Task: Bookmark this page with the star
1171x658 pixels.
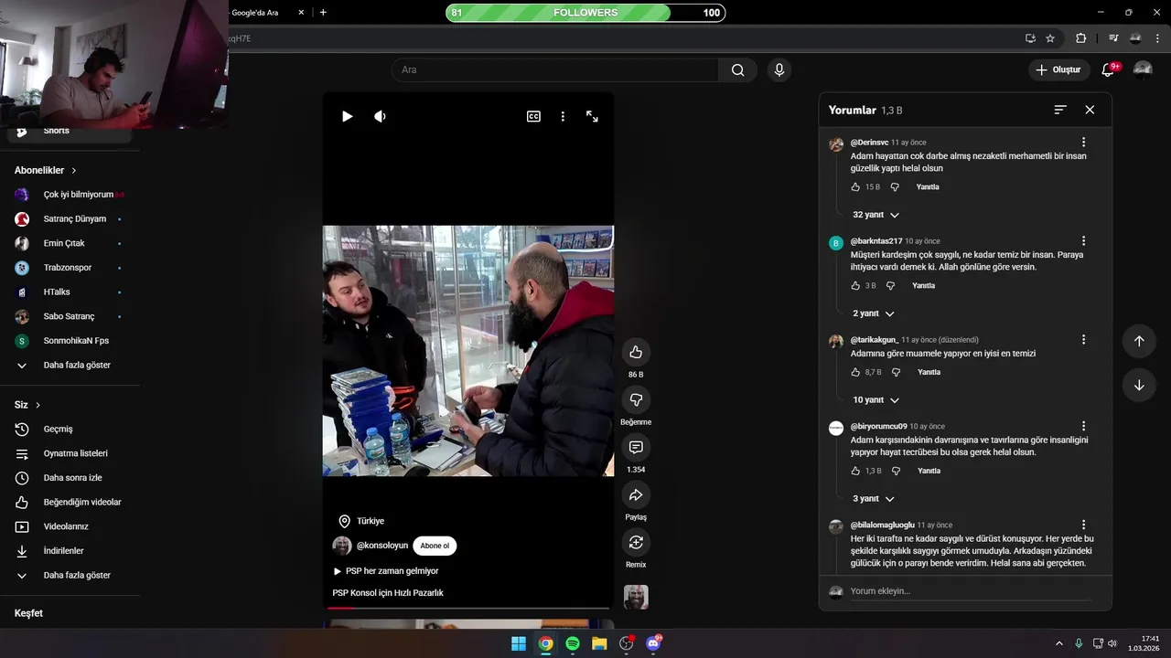Action: pos(1050,38)
